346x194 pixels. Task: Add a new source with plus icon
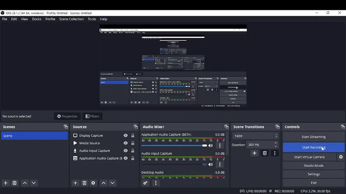click(x=75, y=183)
